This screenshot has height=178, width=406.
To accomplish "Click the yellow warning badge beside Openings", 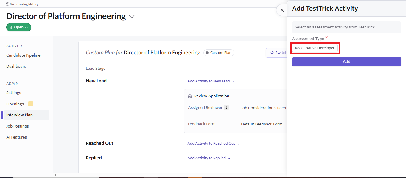I will click(x=31, y=104).
